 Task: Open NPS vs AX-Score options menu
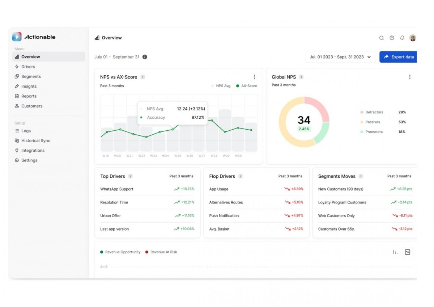coord(254,77)
